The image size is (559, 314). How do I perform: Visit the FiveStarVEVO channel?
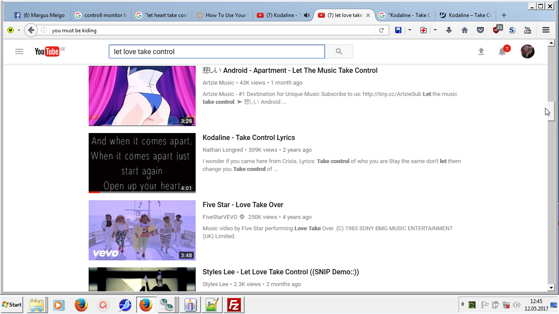(x=220, y=217)
